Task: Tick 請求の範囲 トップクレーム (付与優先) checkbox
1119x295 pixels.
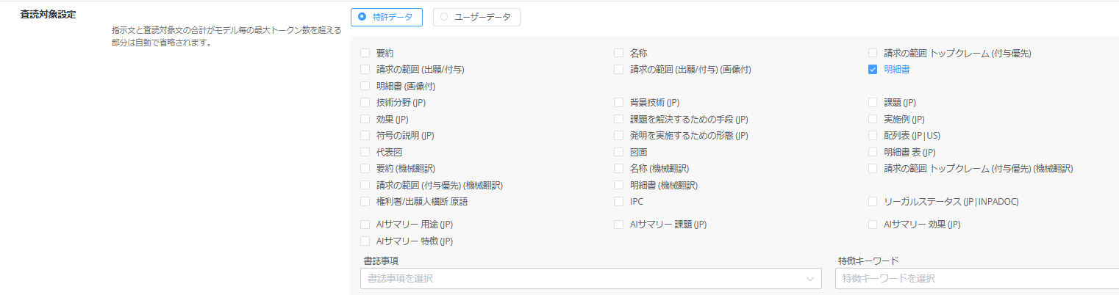Action: [x=873, y=53]
